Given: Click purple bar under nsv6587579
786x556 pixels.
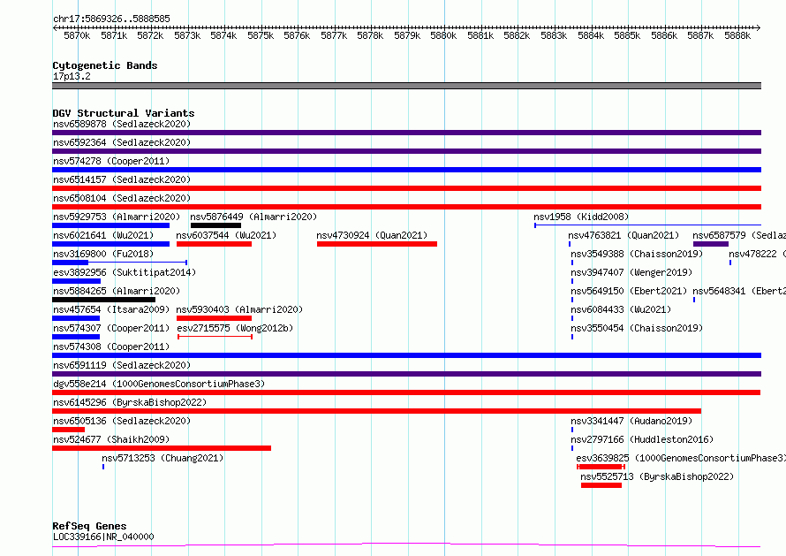Looking at the screenshot, I should 711,244.
